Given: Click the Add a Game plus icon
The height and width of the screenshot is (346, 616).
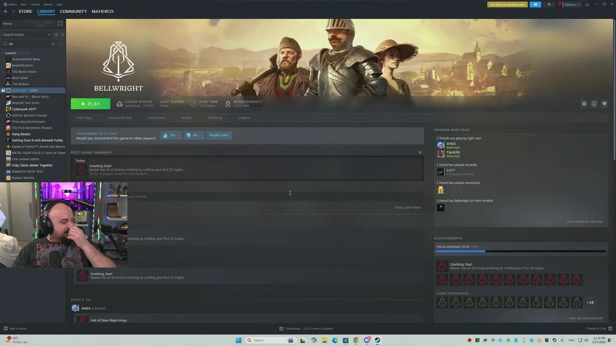Looking at the screenshot, I should [6, 329].
